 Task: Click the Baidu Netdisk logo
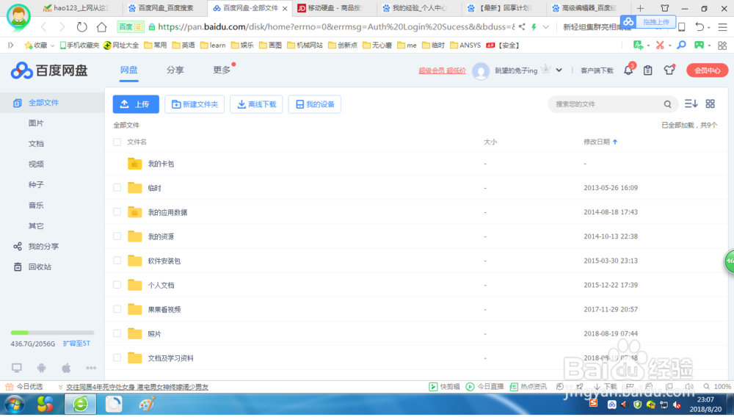click(49, 70)
